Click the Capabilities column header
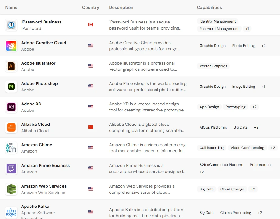 tap(209, 7)
